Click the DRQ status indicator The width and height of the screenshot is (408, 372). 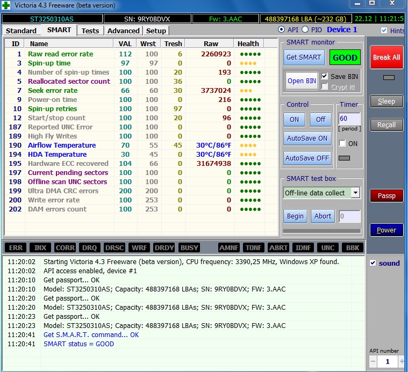click(x=90, y=247)
